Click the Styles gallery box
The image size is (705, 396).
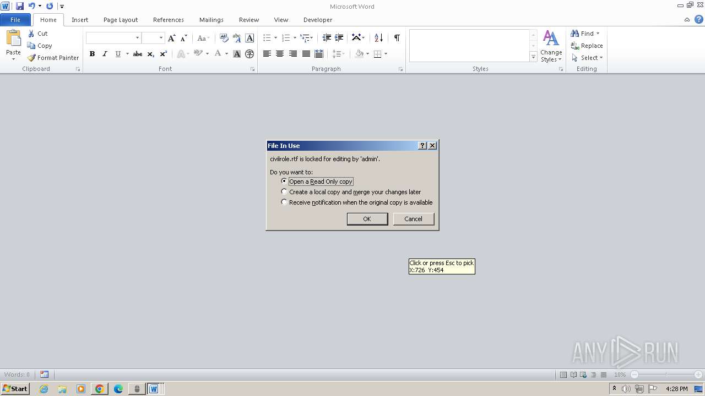click(x=469, y=46)
